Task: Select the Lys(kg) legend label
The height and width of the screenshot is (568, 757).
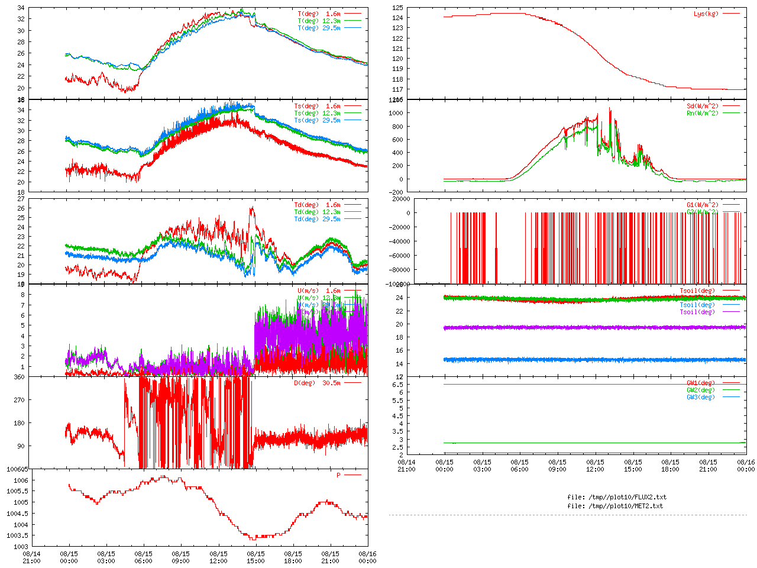Action: [x=706, y=14]
